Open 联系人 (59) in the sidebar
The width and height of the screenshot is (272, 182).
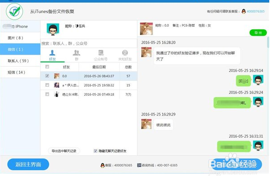click(x=20, y=61)
